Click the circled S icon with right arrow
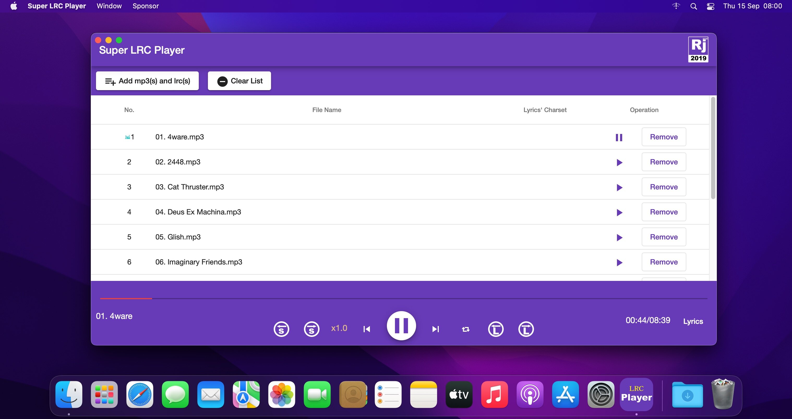This screenshot has height=419, width=792. tap(311, 329)
